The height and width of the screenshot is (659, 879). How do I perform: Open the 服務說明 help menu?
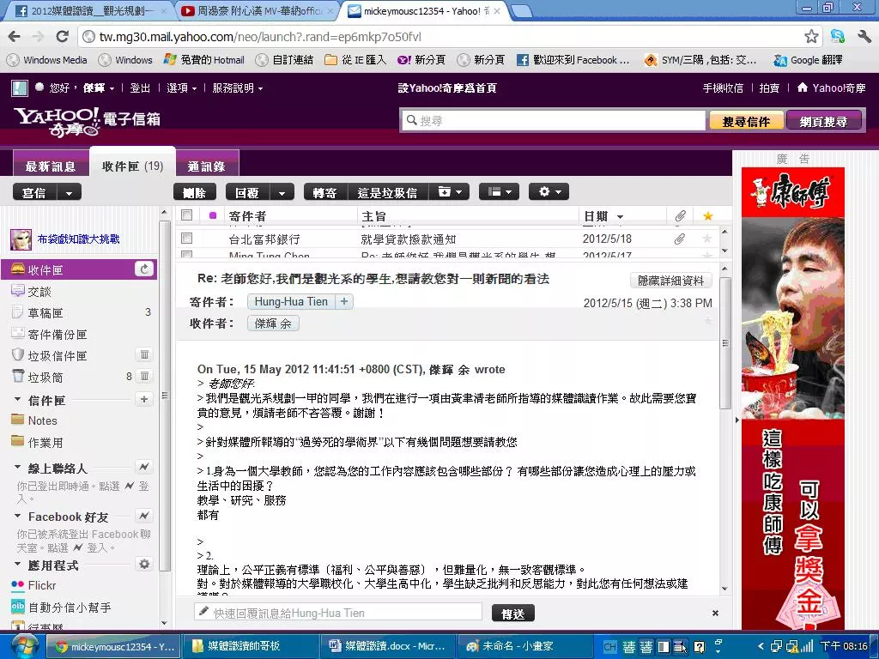click(237, 88)
